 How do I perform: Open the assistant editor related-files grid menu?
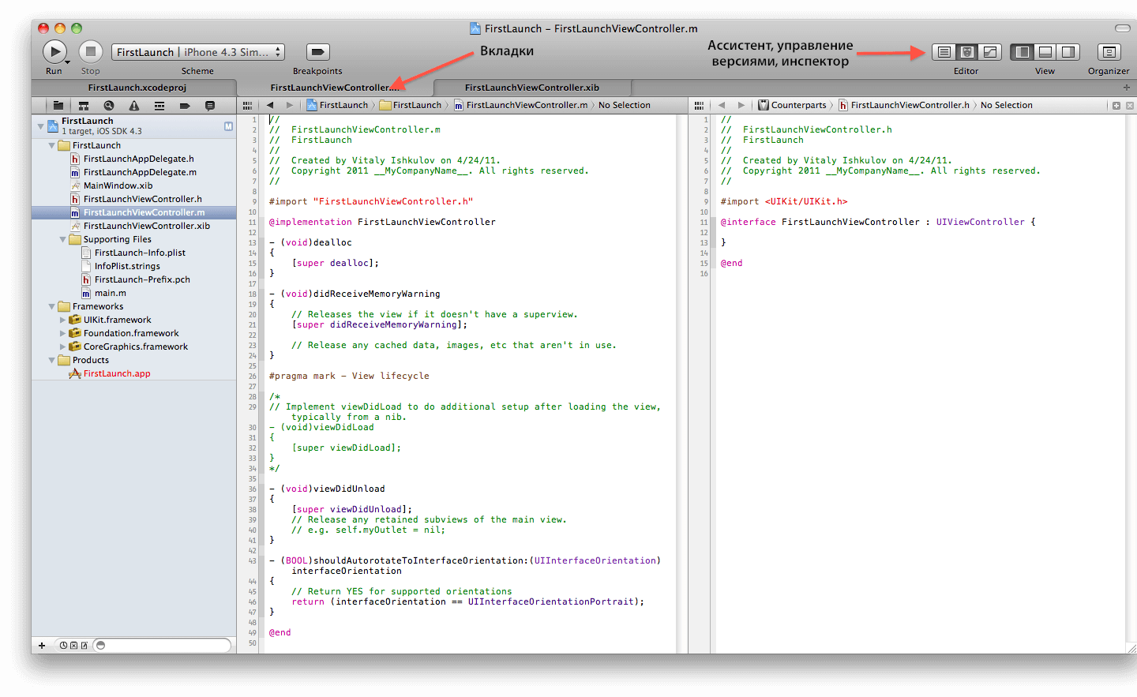tap(699, 105)
